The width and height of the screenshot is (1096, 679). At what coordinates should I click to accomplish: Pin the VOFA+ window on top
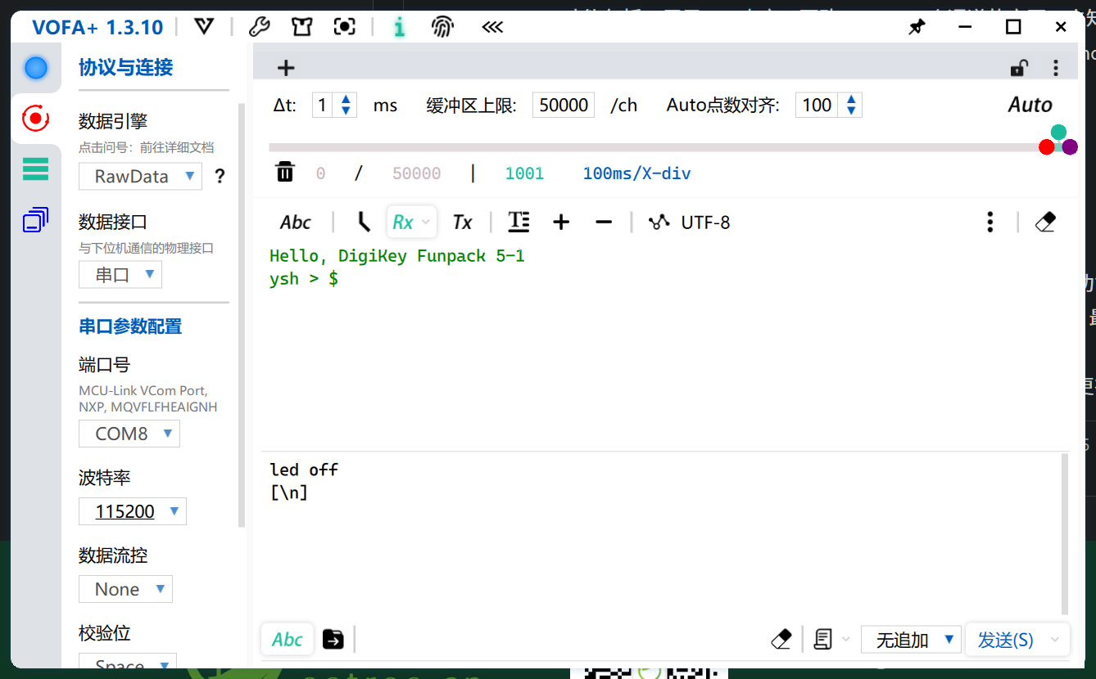tap(917, 27)
